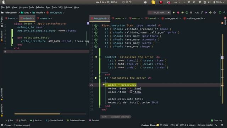Open the Navigate menu
Image resolution: width=227 pixels, height=128 pixels.
pos(23,7)
